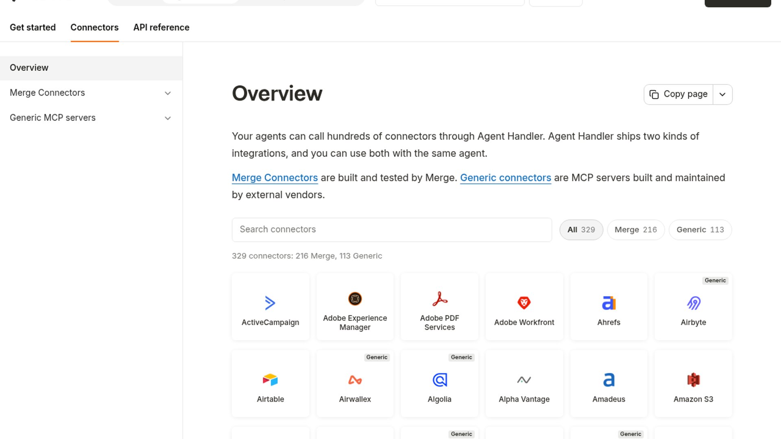Open the Copy page dropdown arrow
Viewport: 781px width, 439px height.
pos(722,94)
